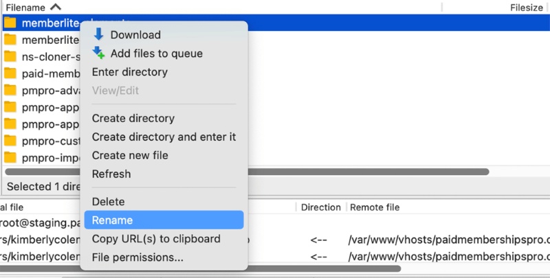Click folder icon of pmpro-cust row
This screenshot has height=278, width=550.
(10, 141)
